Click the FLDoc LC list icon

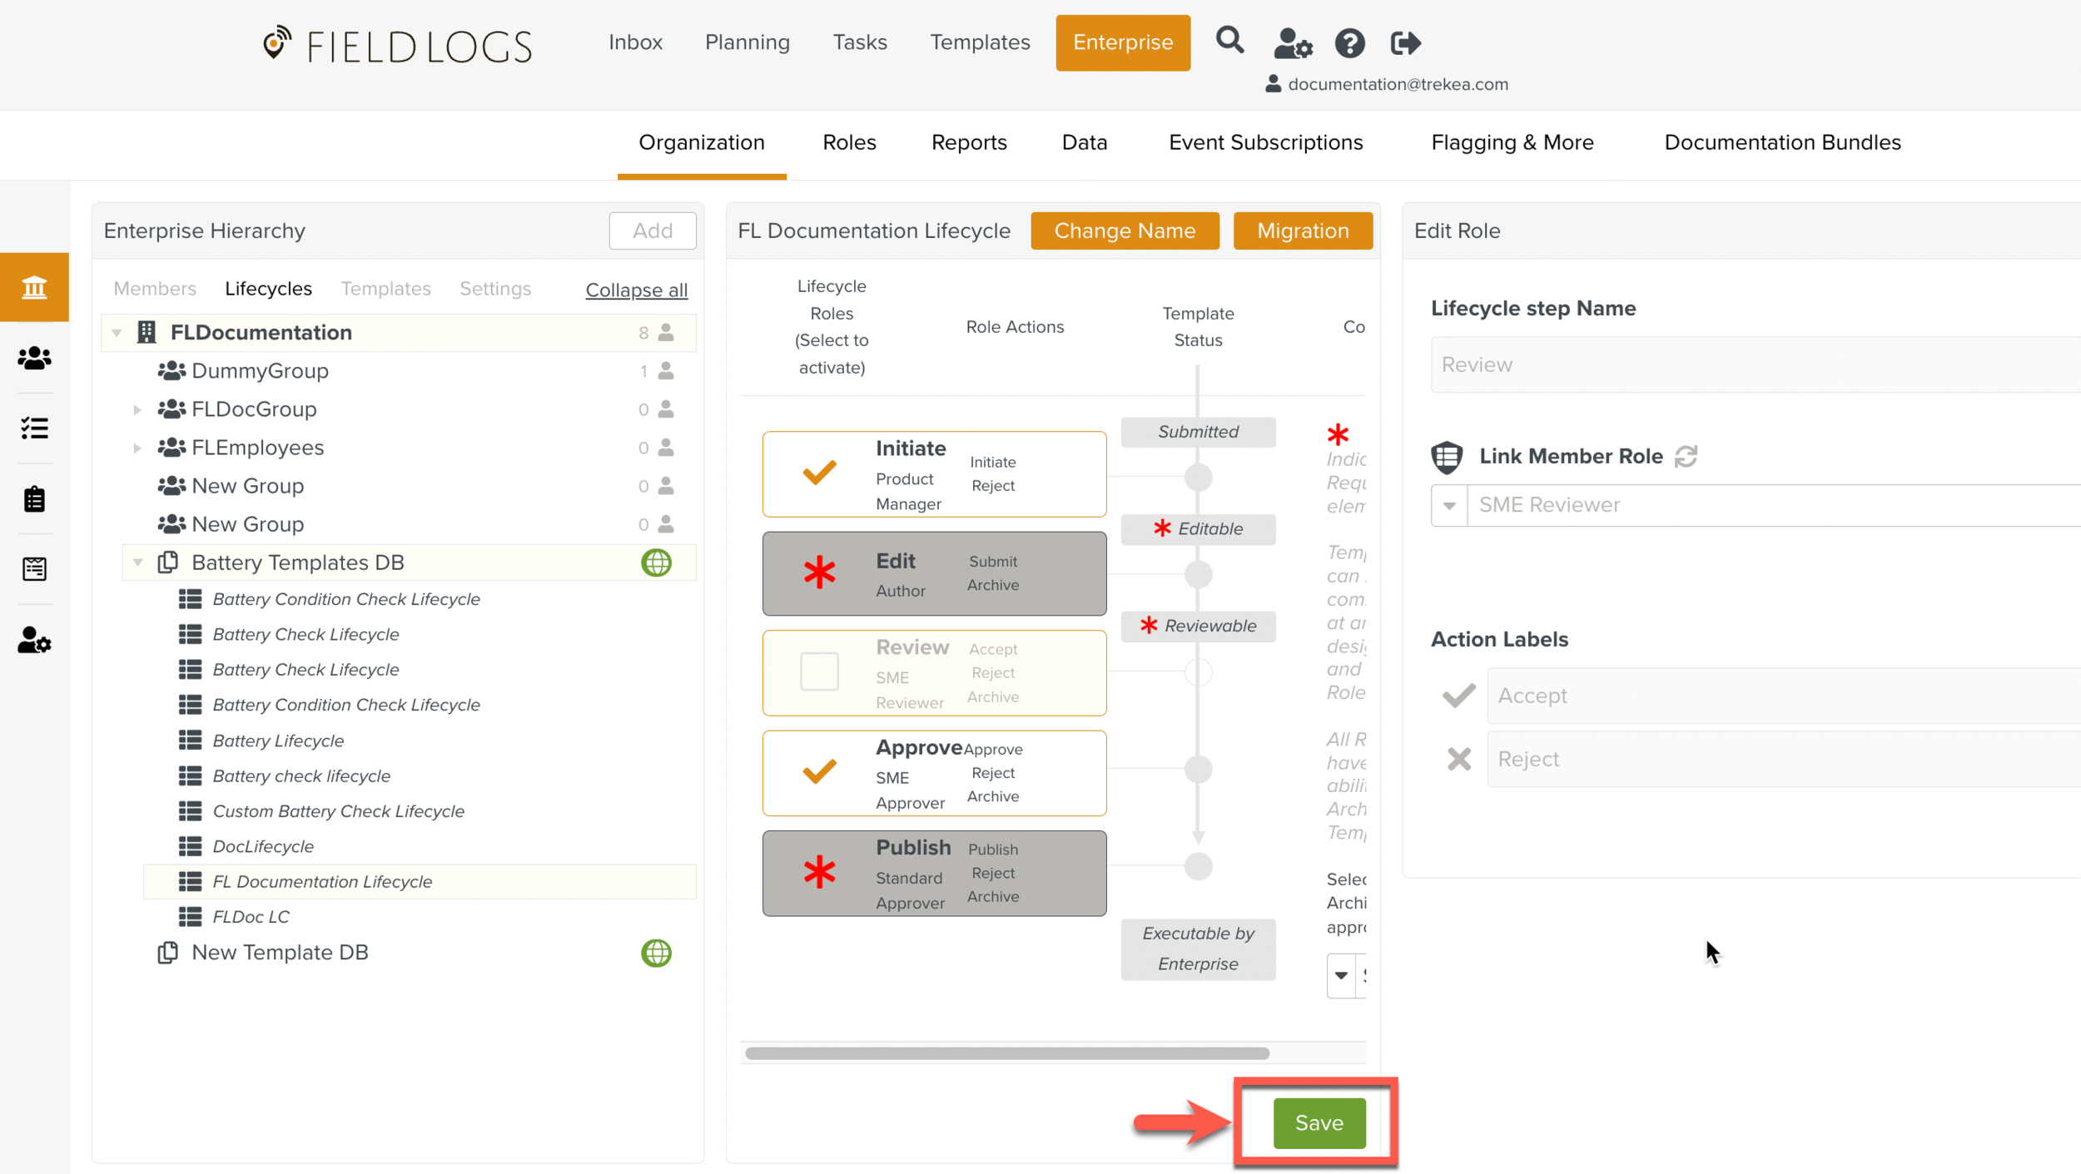191,917
